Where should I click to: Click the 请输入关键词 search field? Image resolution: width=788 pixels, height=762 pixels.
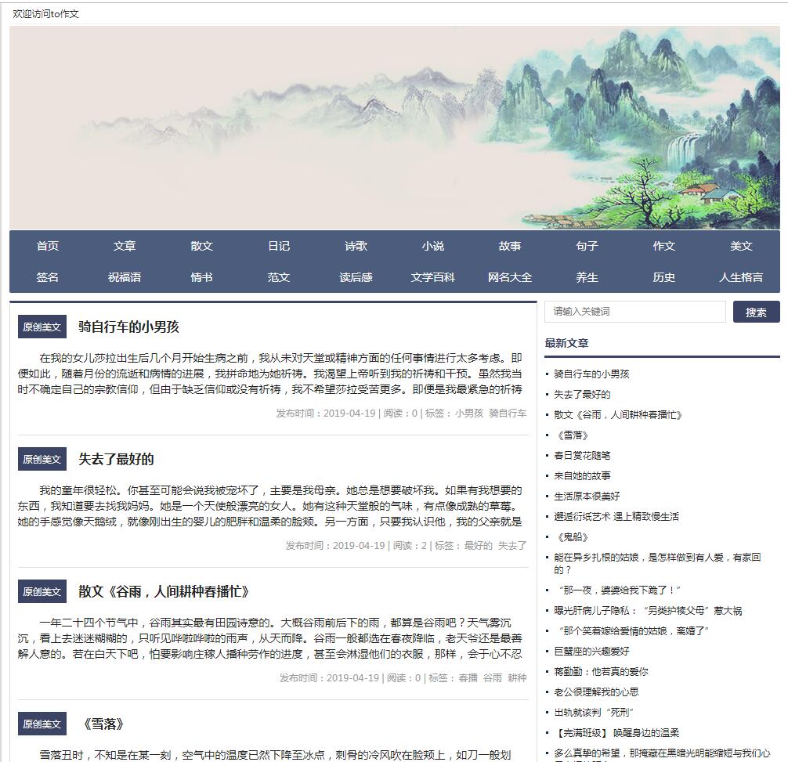[635, 312]
